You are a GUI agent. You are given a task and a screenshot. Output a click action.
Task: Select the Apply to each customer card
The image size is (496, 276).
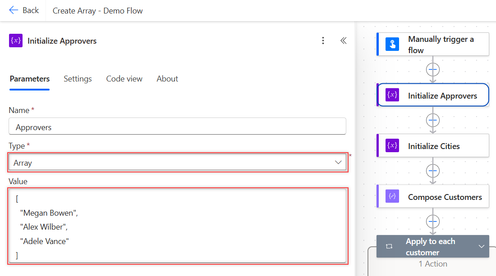(x=433, y=246)
